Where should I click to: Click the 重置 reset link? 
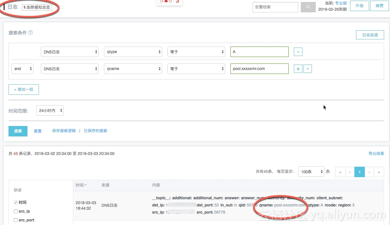[x=38, y=131]
